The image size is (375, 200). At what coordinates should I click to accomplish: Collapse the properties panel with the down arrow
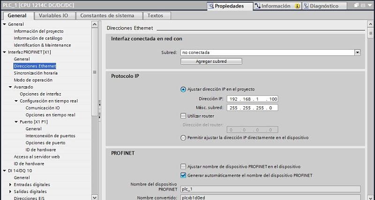point(370,6)
